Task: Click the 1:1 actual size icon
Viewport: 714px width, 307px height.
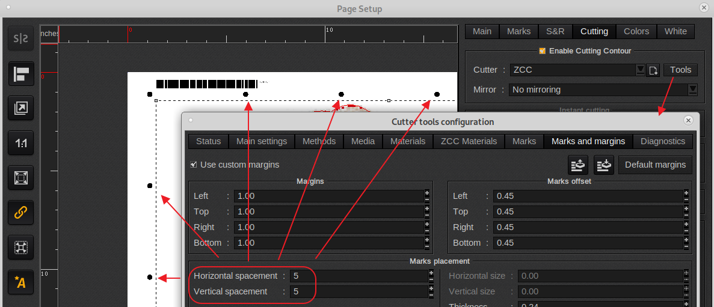Action: click(x=20, y=144)
